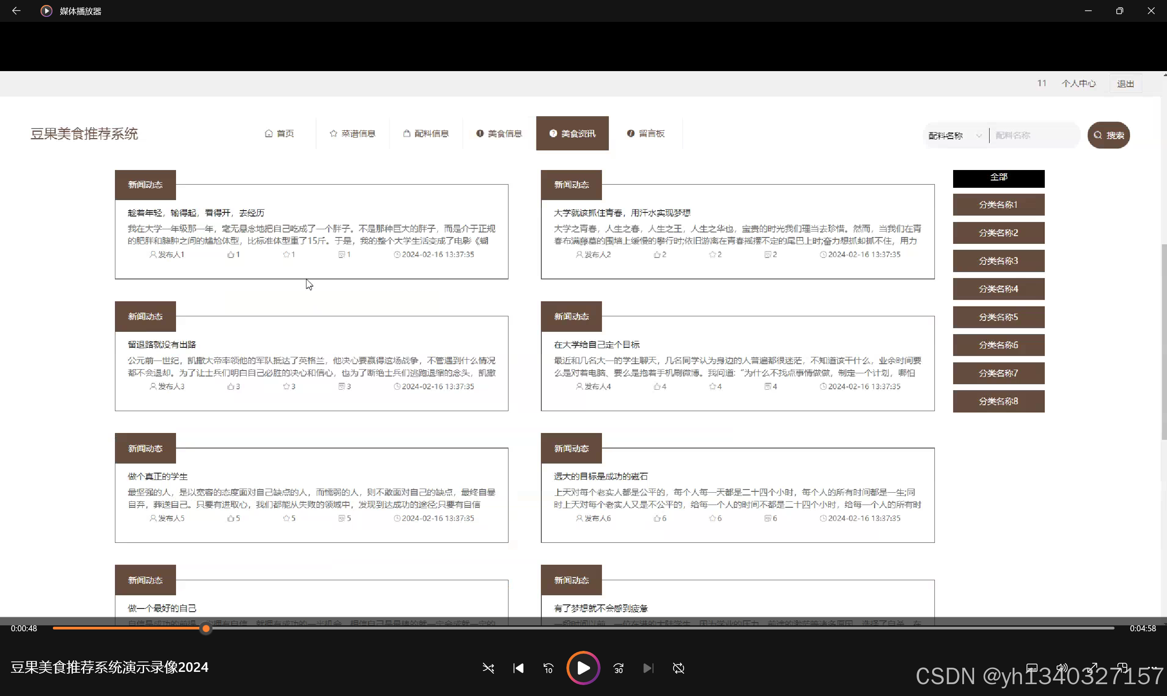
Task: Click the 退出 logout button
Action: click(1125, 83)
